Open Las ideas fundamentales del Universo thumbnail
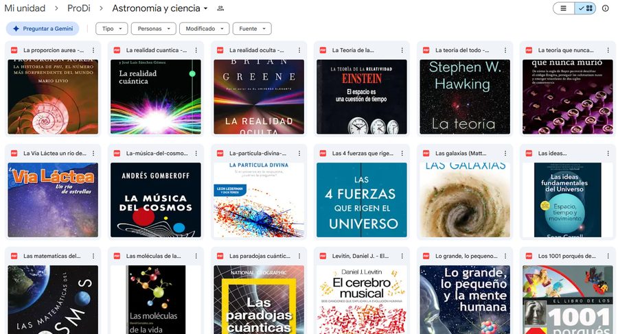Image resolution: width=618 pixels, height=334 pixels. 568,200
